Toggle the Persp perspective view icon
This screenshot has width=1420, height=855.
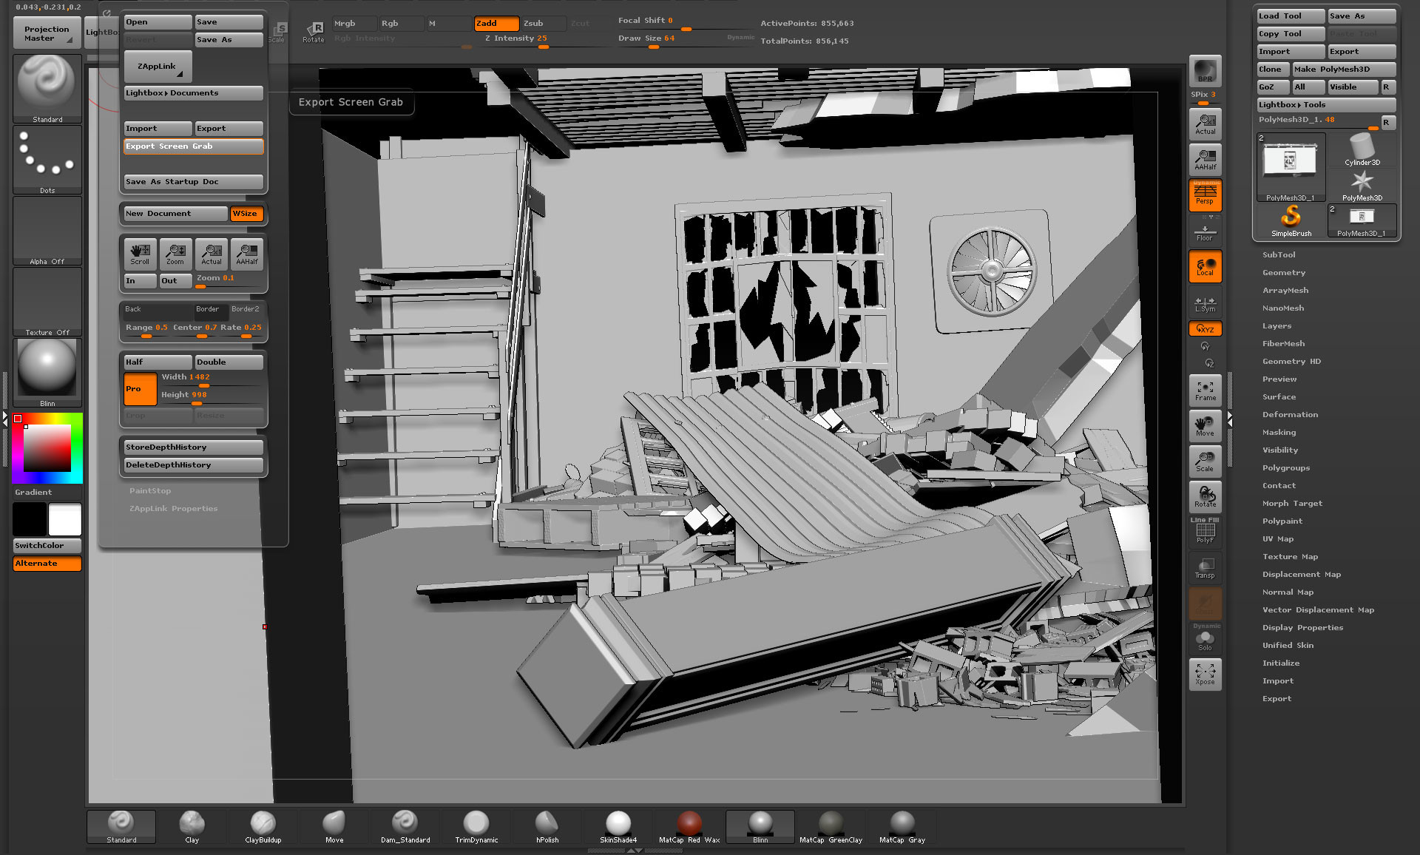(x=1205, y=195)
